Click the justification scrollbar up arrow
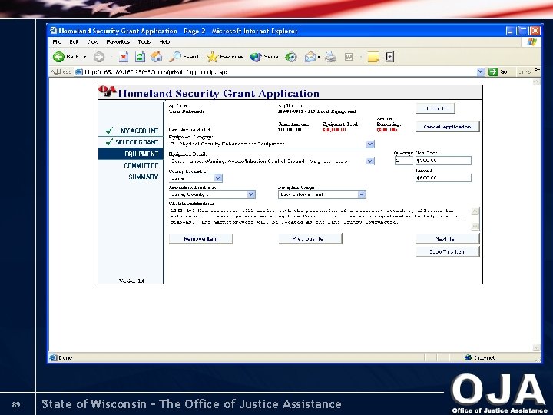Viewport: 553px width, 415px height. coord(475,211)
